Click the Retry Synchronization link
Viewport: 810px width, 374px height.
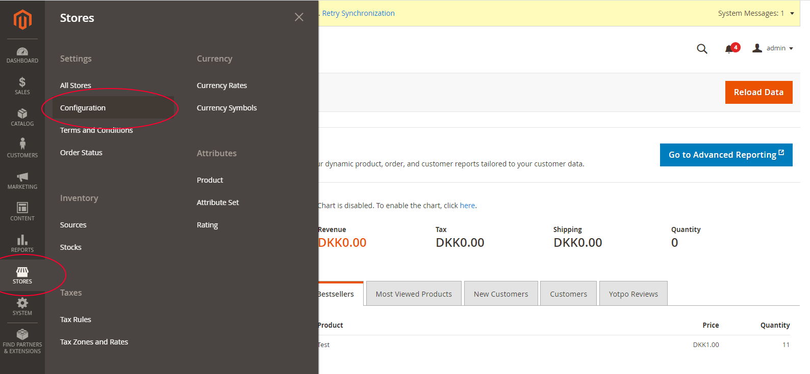358,13
